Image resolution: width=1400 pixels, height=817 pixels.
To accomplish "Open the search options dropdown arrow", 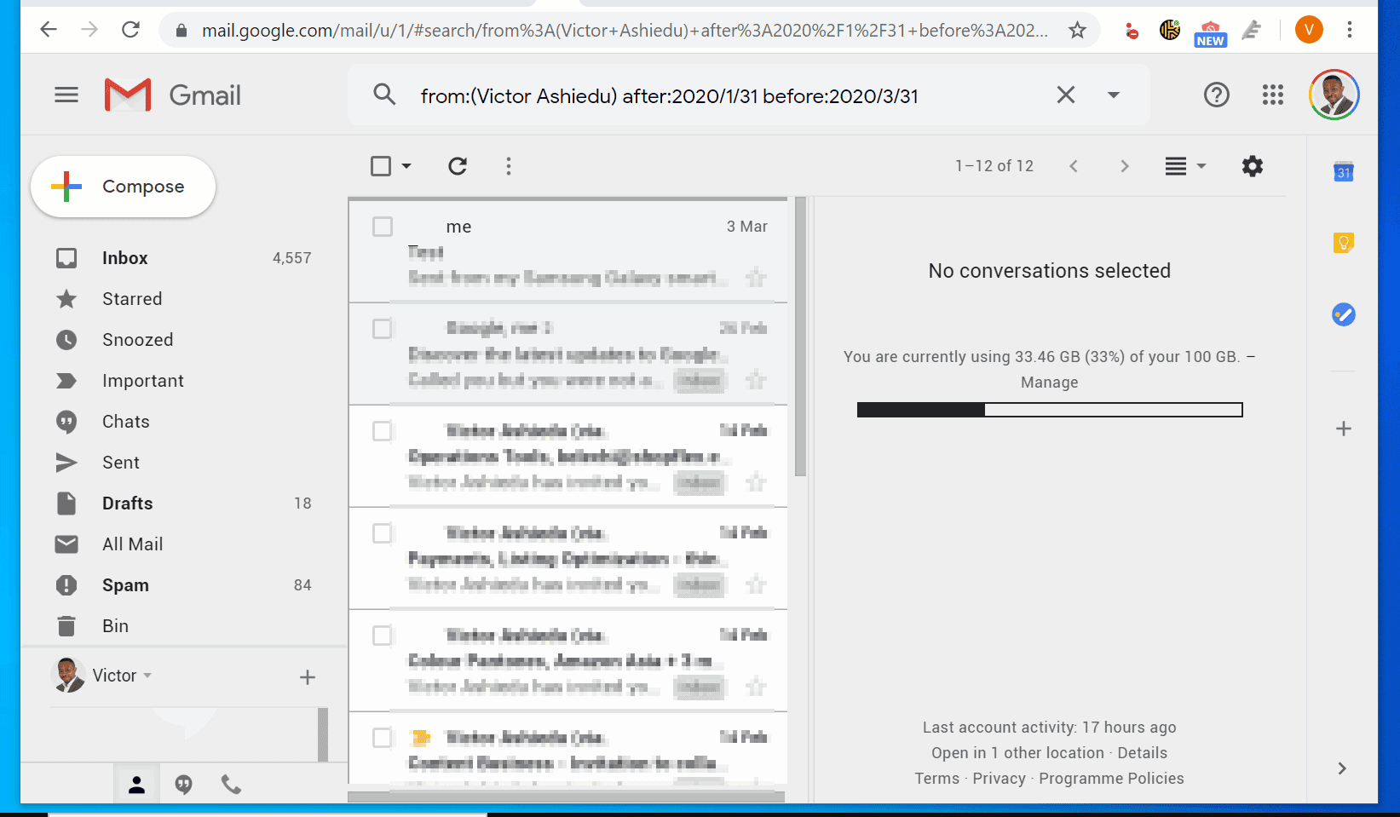I will pyautogui.click(x=1113, y=95).
